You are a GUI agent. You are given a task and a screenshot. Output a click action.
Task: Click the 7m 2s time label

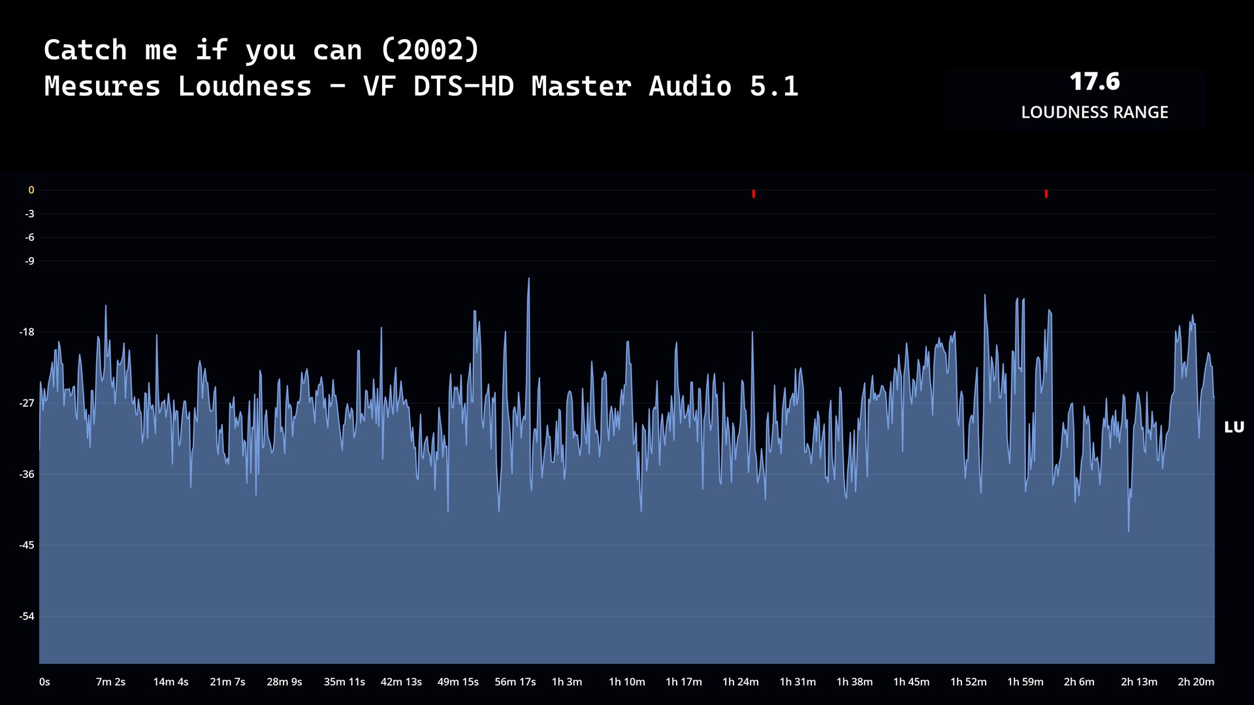coord(110,681)
